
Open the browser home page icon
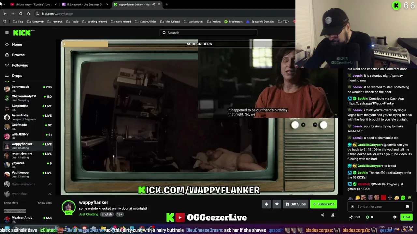click(28, 14)
